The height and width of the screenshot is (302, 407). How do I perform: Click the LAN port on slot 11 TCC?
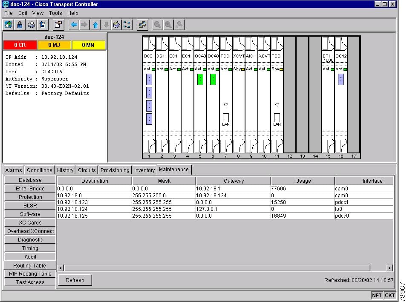[277, 118]
